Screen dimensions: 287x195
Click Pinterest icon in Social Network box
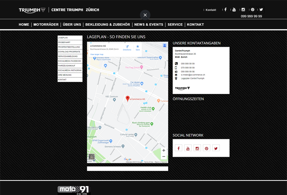[206, 148]
